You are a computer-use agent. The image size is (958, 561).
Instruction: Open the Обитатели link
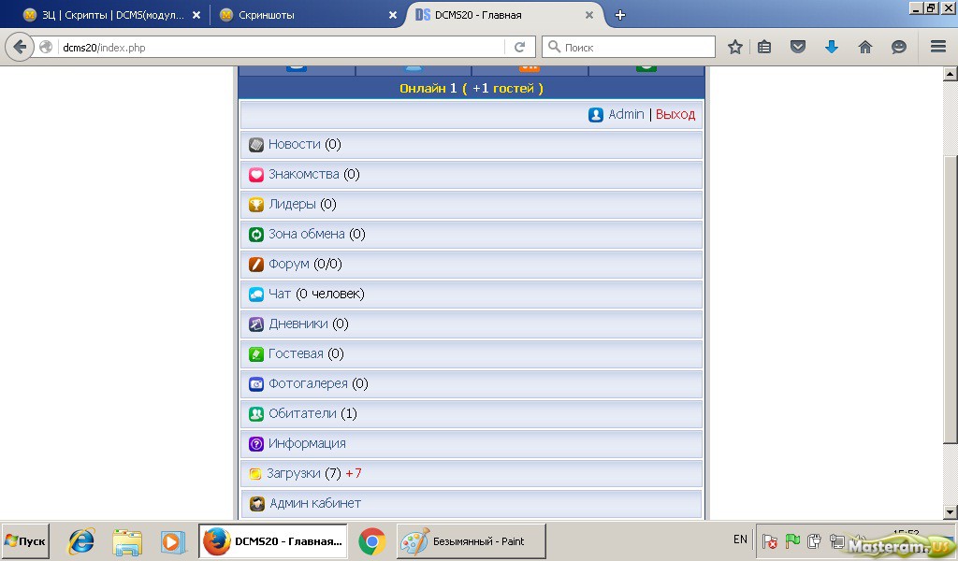[303, 414]
